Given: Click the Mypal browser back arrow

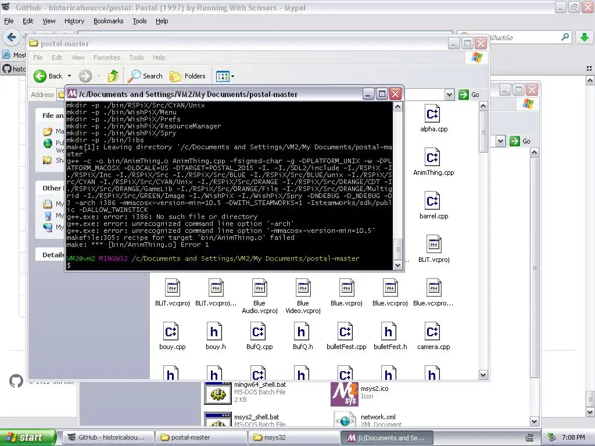Looking at the screenshot, I should click(x=12, y=37).
